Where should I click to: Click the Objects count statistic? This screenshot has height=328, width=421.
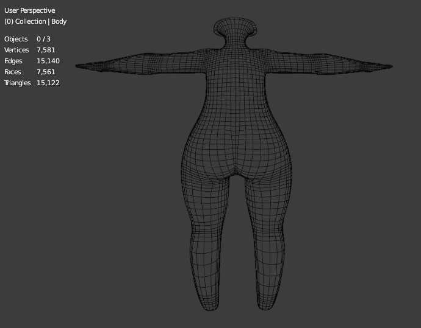pos(27,39)
